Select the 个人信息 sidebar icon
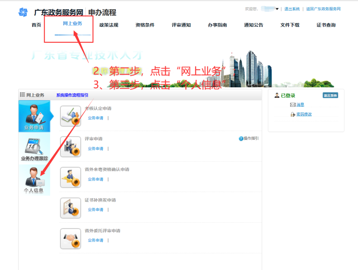The width and height of the screenshot is (358, 270). point(33,180)
